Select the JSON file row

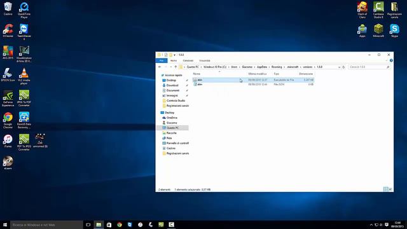click(253, 85)
